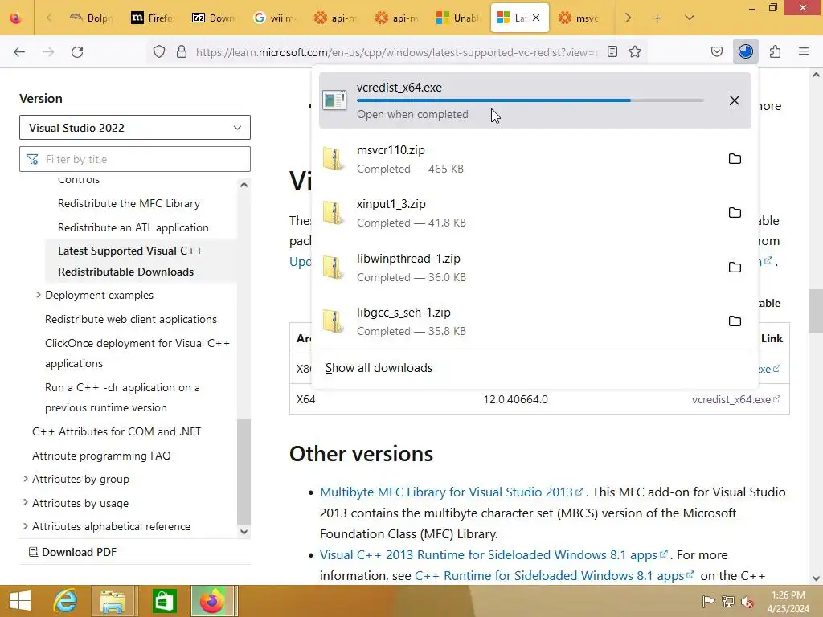Screen dimensions: 823x617
Task: Open new tab with plus button
Action: pos(657,18)
